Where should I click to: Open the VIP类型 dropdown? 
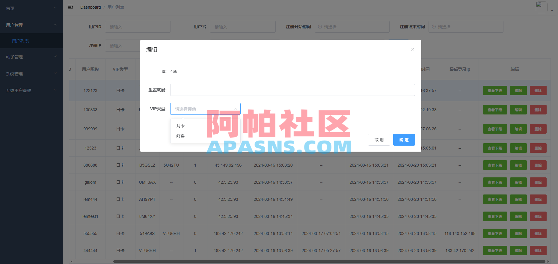coord(205,109)
